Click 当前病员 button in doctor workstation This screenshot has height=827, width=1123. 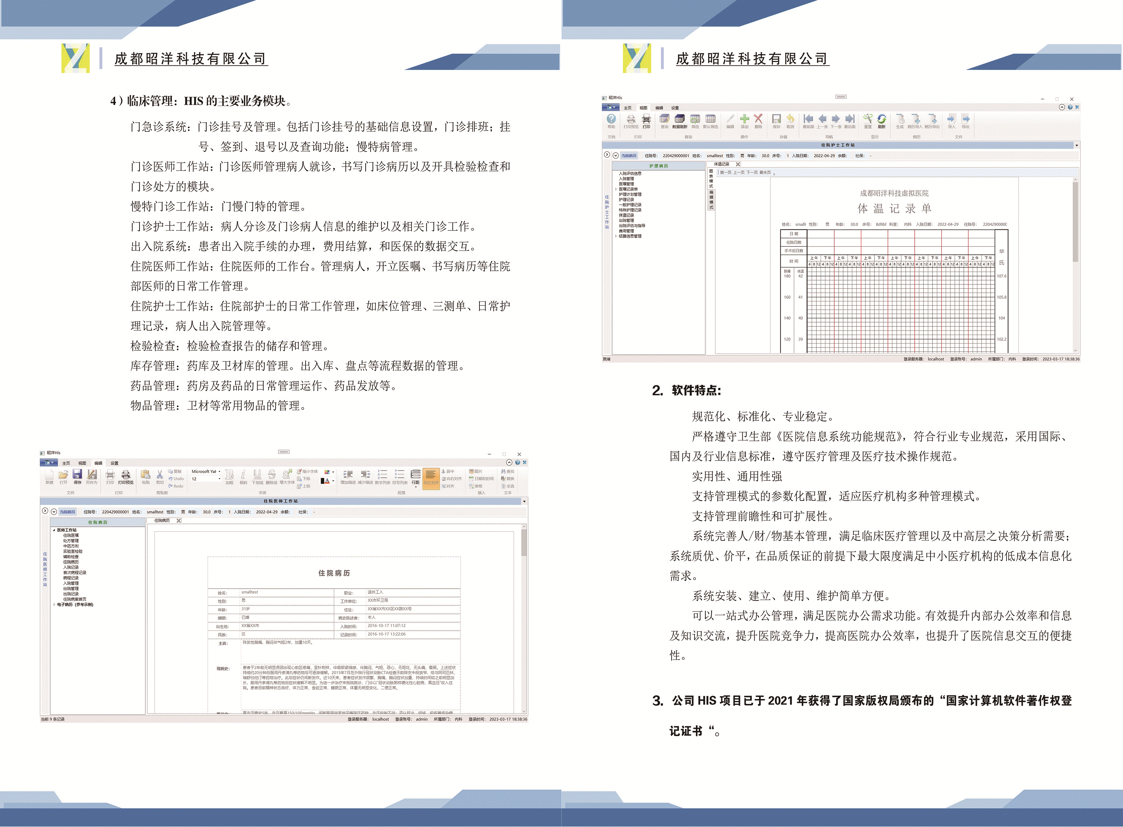coord(68,512)
